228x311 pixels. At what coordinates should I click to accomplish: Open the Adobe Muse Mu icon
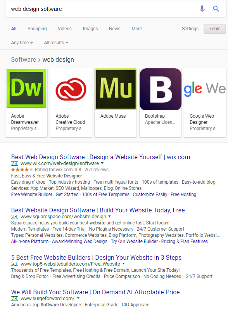[x=116, y=89]
